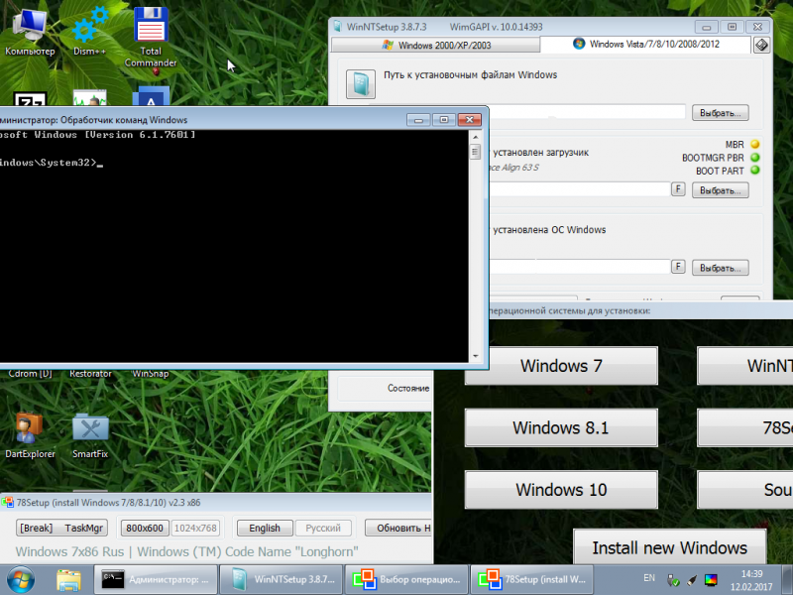Screen dimensions: 793x595
Task: Maximize the command prompt window
Action: (x=443, y=119)
